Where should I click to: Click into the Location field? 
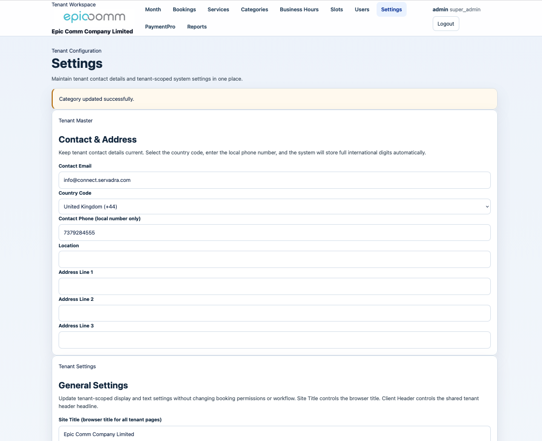pyautogui.click(x=274, y=259)
